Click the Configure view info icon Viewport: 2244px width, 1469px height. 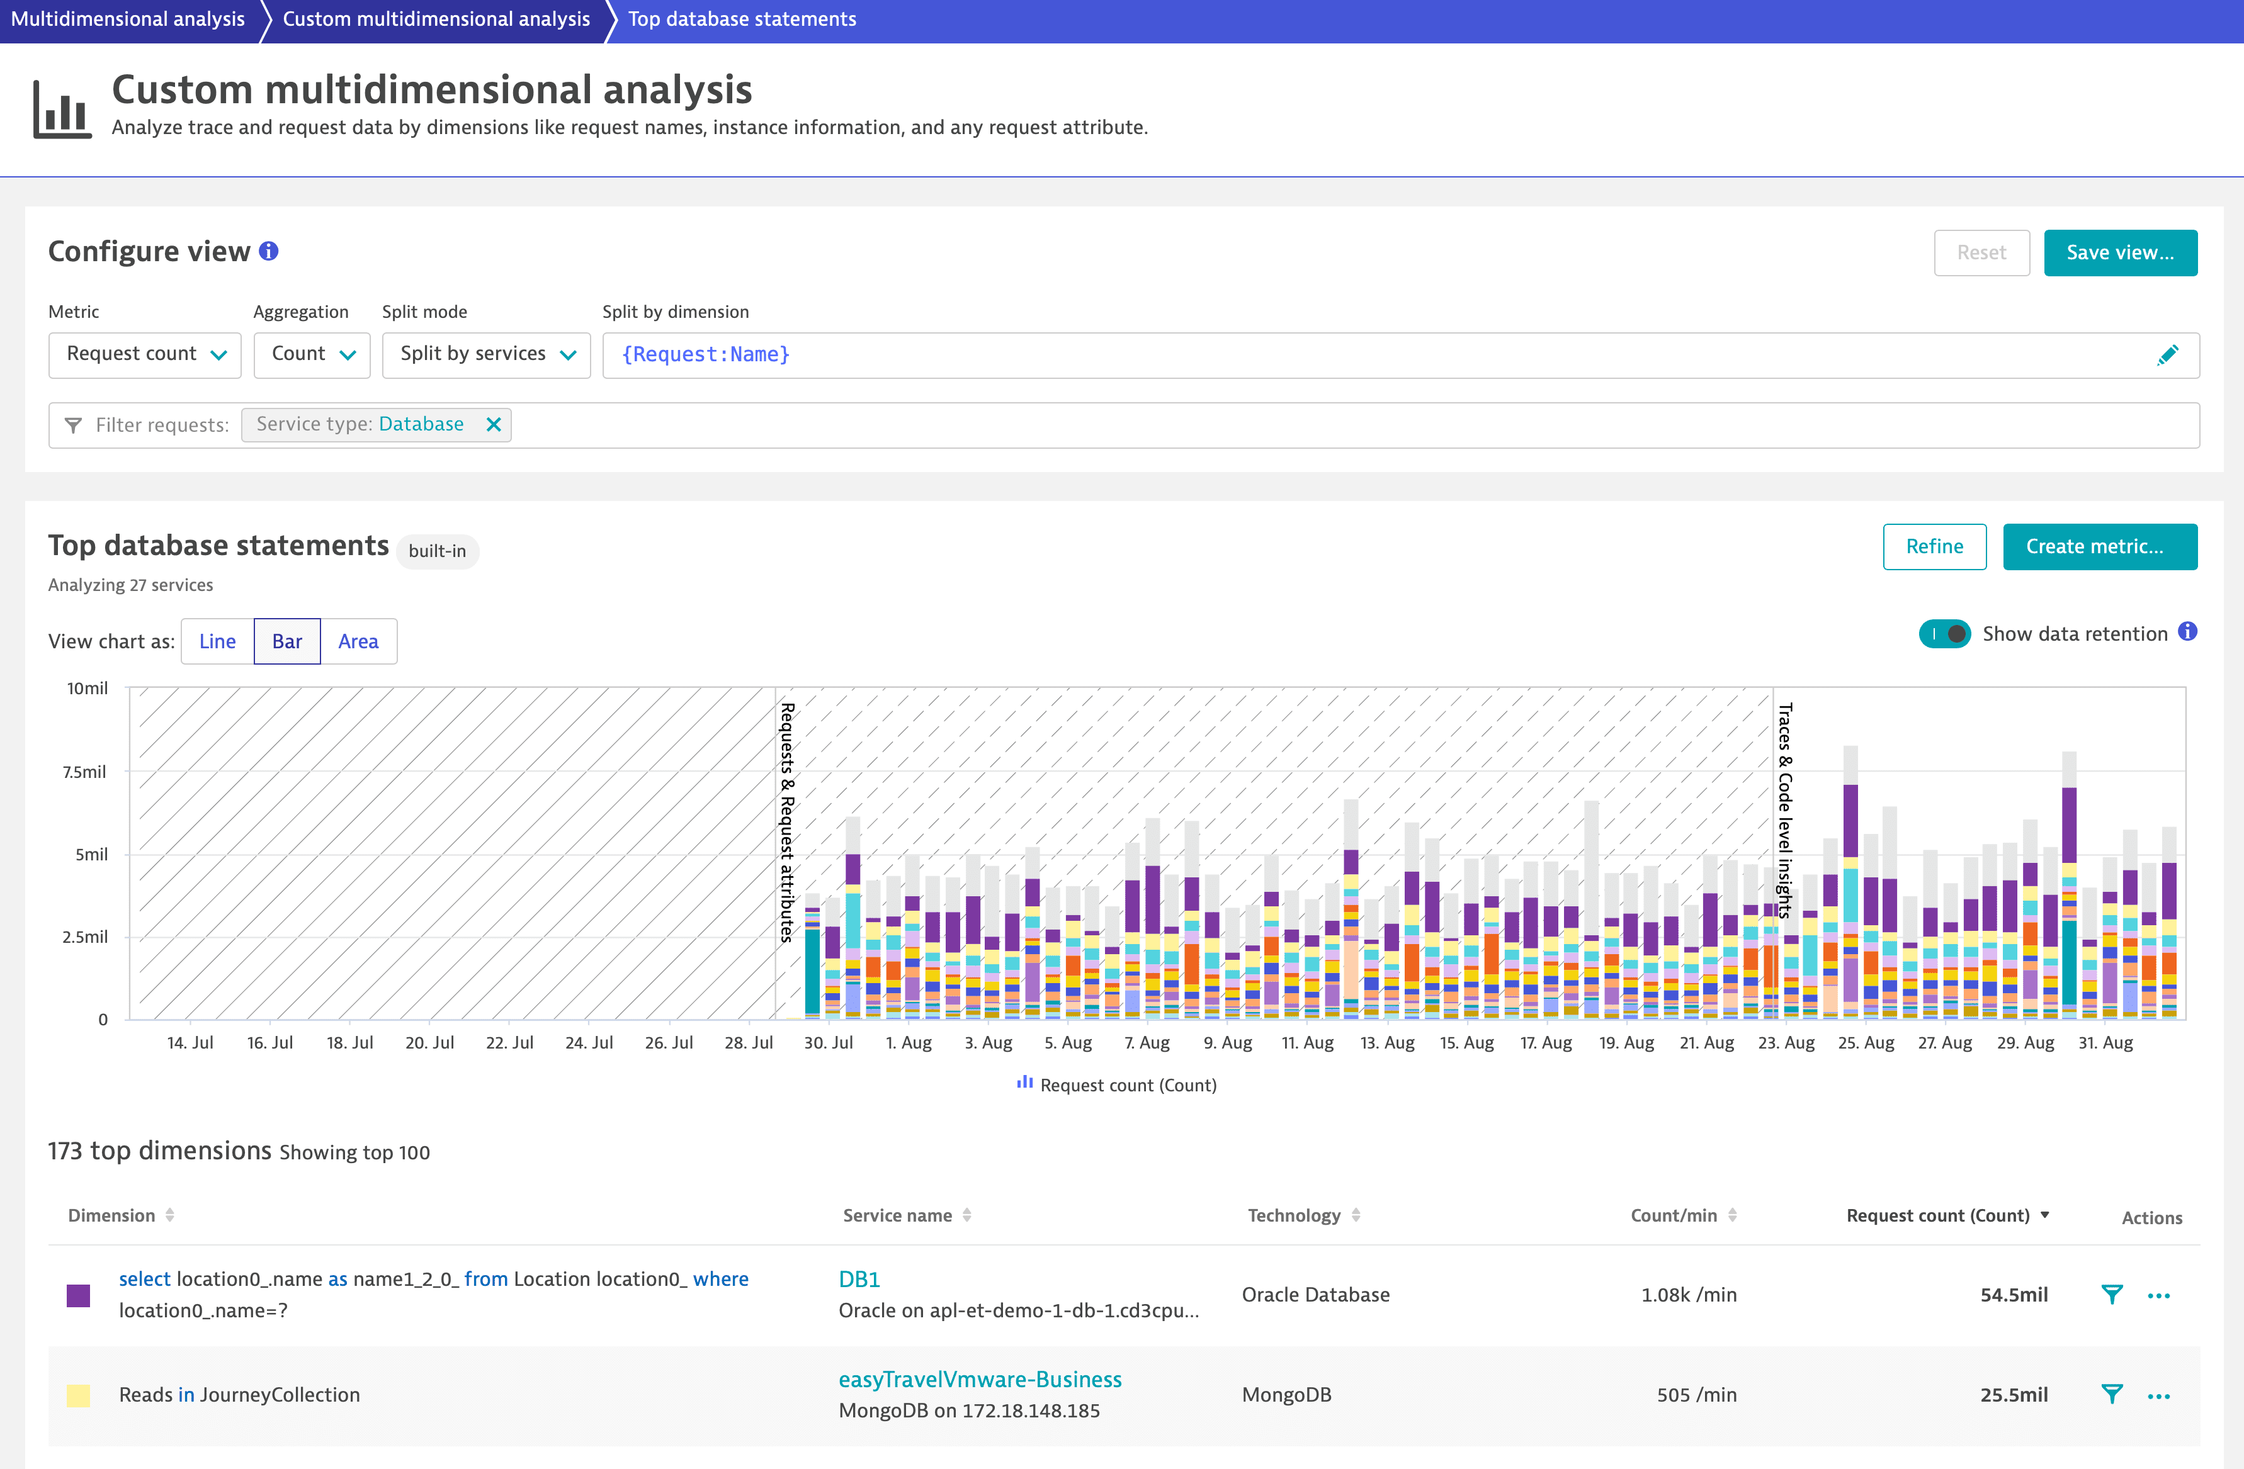269,250
